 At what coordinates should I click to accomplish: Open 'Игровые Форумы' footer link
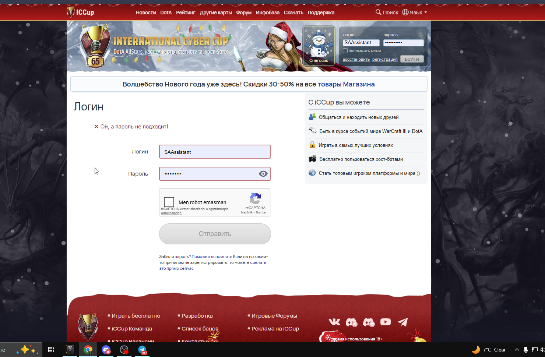click(x=274, y=316)
